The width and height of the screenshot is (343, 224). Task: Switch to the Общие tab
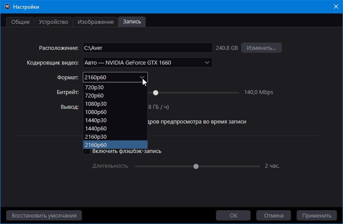pyautogui.click(x=20, y=22)
